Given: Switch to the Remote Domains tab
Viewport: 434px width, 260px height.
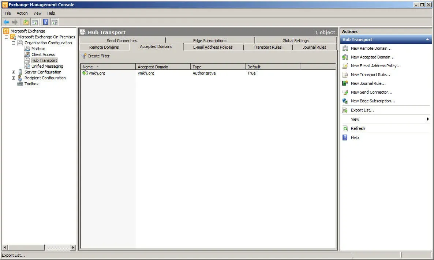Looking at the screenshot, I should (x=104, y=47).
